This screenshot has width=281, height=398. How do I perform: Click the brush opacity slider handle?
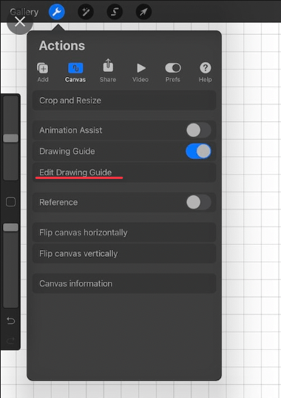[10, 227]
